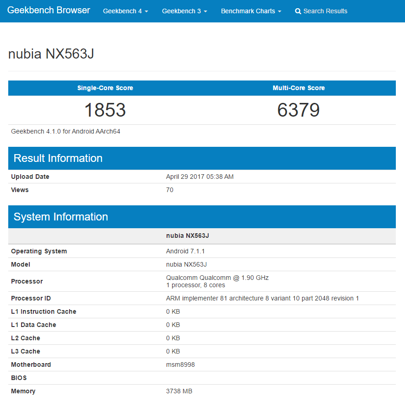Screen dimensions: 405x402
Task: Select the upload date April 29 2017 05:38 AM
Action: [200, 177]
